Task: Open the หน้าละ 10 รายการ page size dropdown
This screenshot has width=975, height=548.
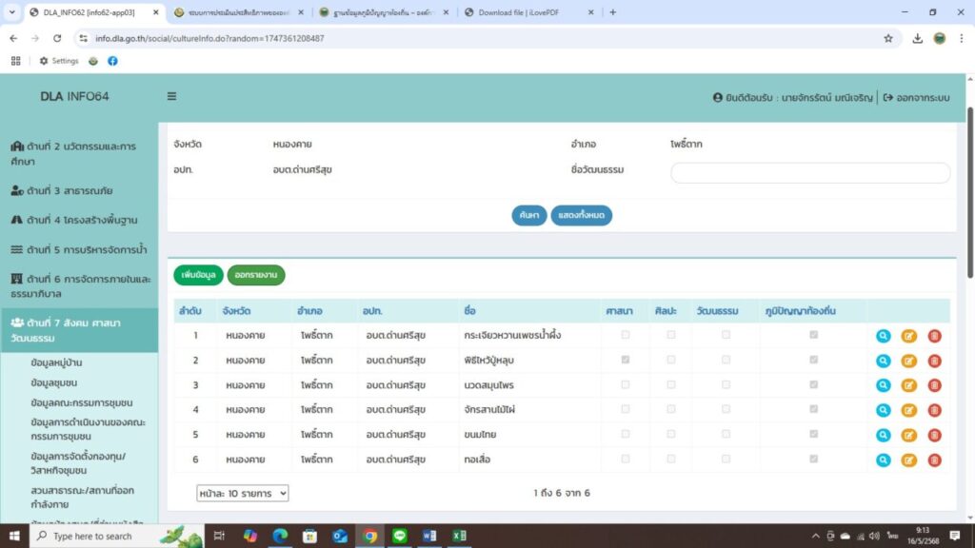Action: [242, 493]
